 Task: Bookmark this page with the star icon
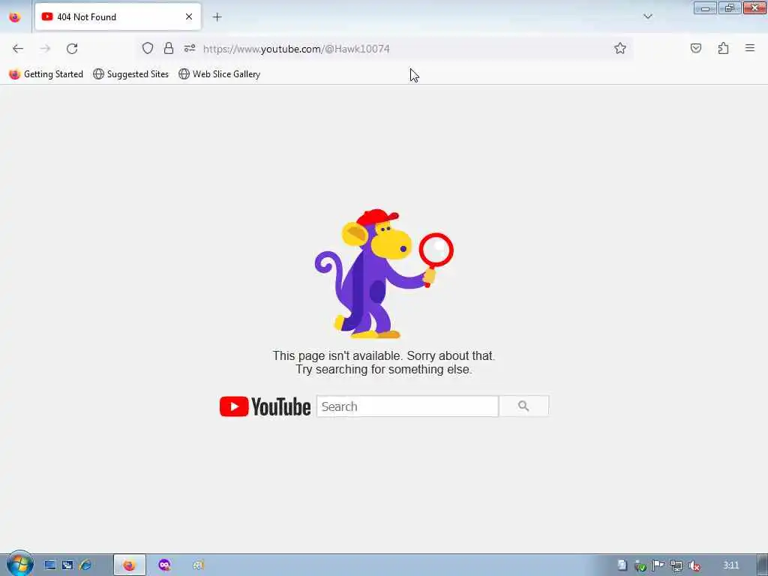(x=620, y=48)
